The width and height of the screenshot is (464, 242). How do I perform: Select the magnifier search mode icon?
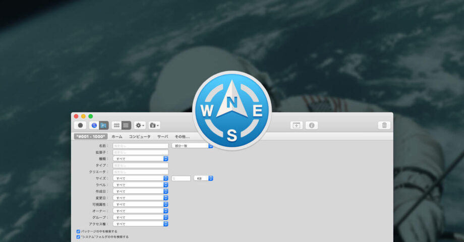coord(94,125)
